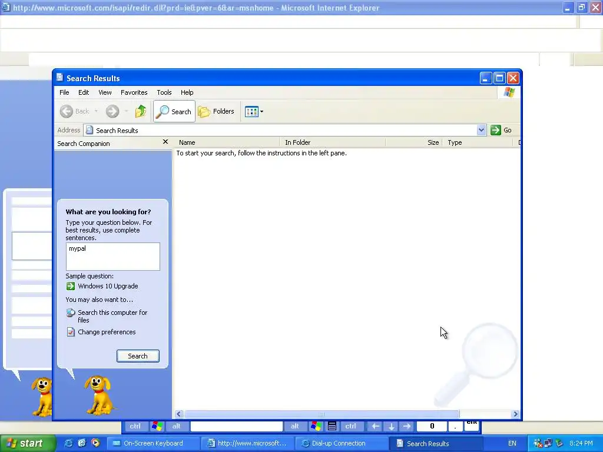This screenshot has height=452, width=603.
Task: Close the Search Companion pane
Action: click(x=165, y=142)
